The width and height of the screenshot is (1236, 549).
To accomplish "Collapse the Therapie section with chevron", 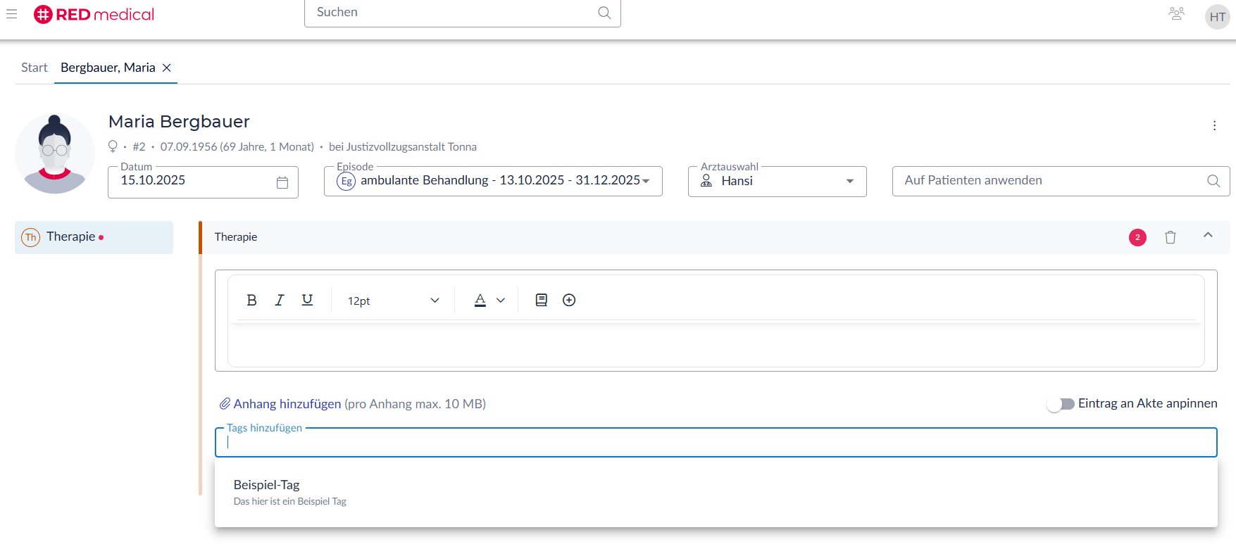I will pos(1207,235).
